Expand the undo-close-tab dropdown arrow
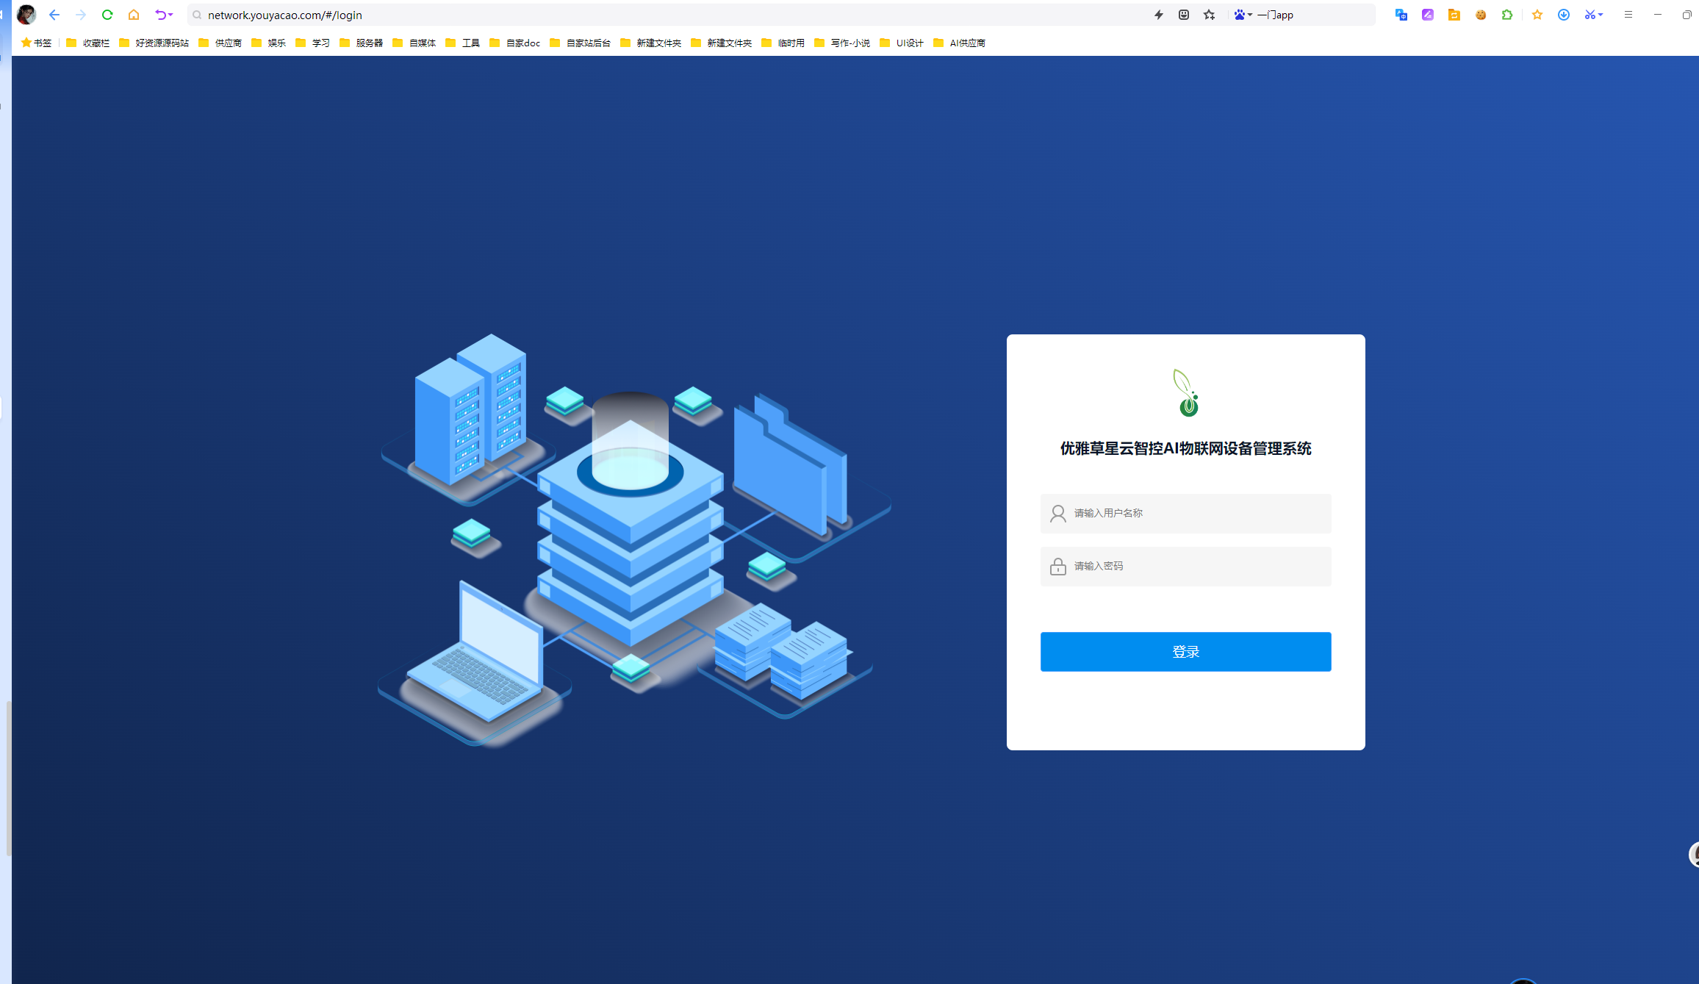The image size is (1699, 984). 170,15
